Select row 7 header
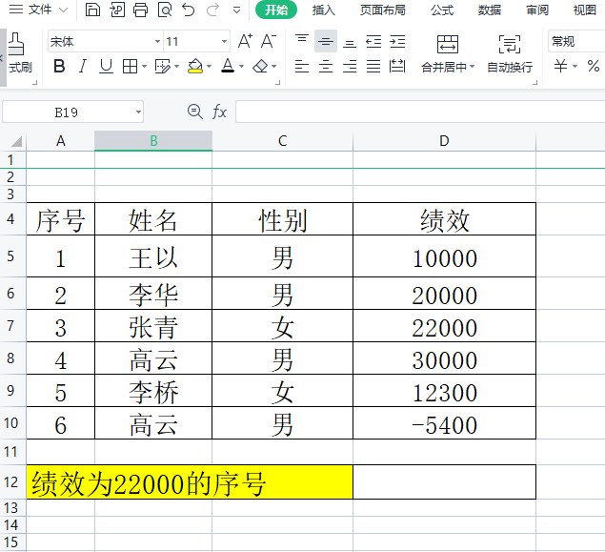 tap(10, 325)
